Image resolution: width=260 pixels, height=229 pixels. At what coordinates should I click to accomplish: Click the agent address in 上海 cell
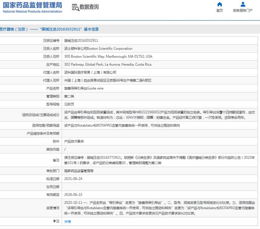click(108, 80)
